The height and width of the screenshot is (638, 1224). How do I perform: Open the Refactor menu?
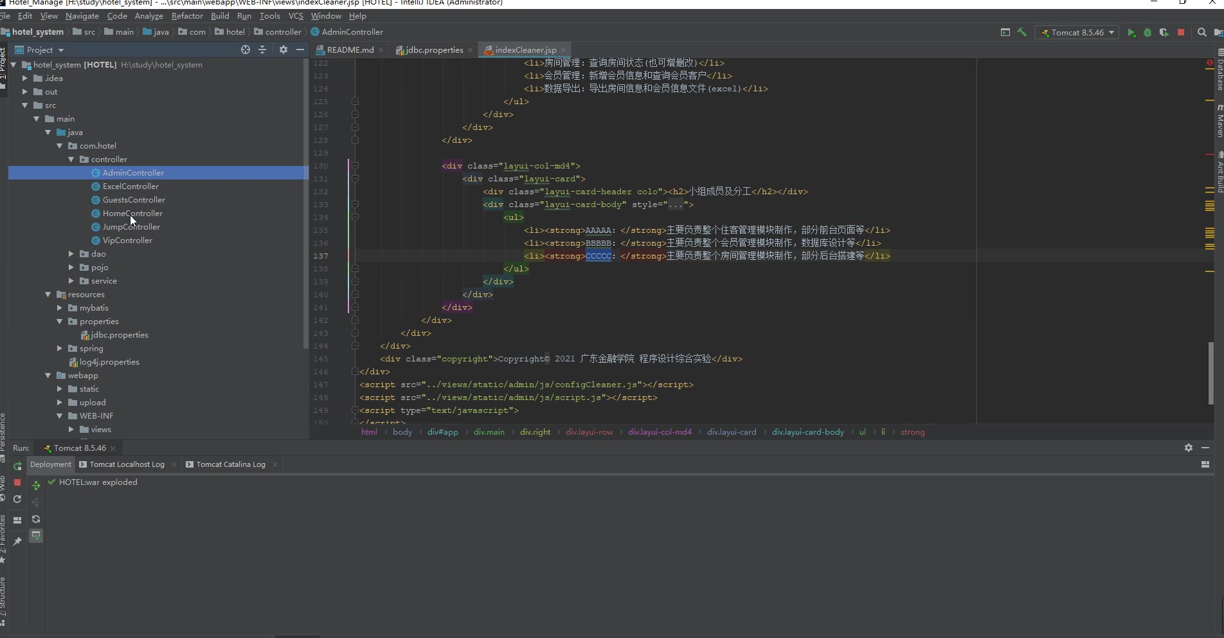[187, 15]
